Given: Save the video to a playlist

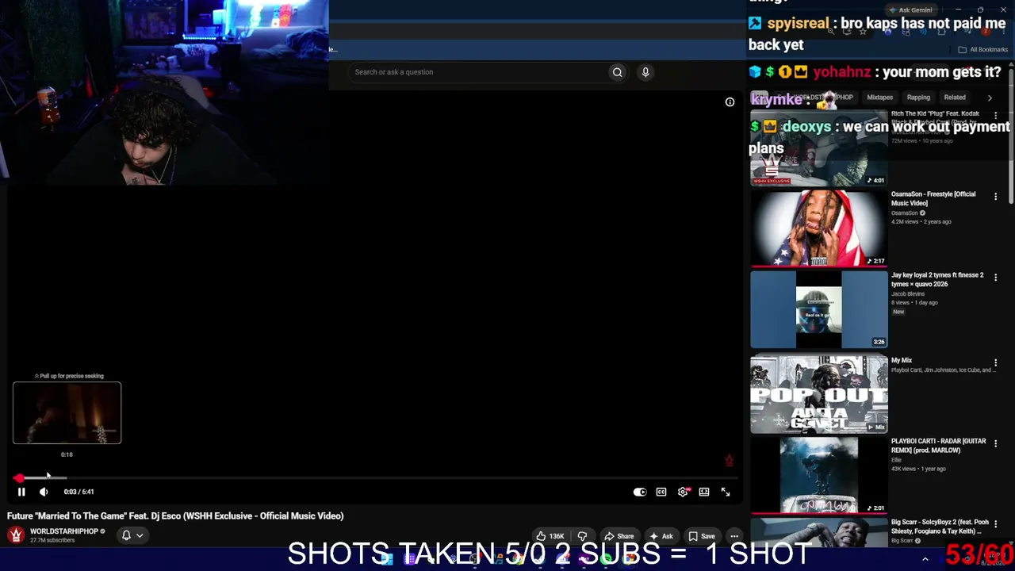Looking at the screenshot, I should (702, 536).
